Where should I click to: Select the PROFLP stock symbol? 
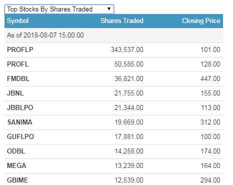20,49
